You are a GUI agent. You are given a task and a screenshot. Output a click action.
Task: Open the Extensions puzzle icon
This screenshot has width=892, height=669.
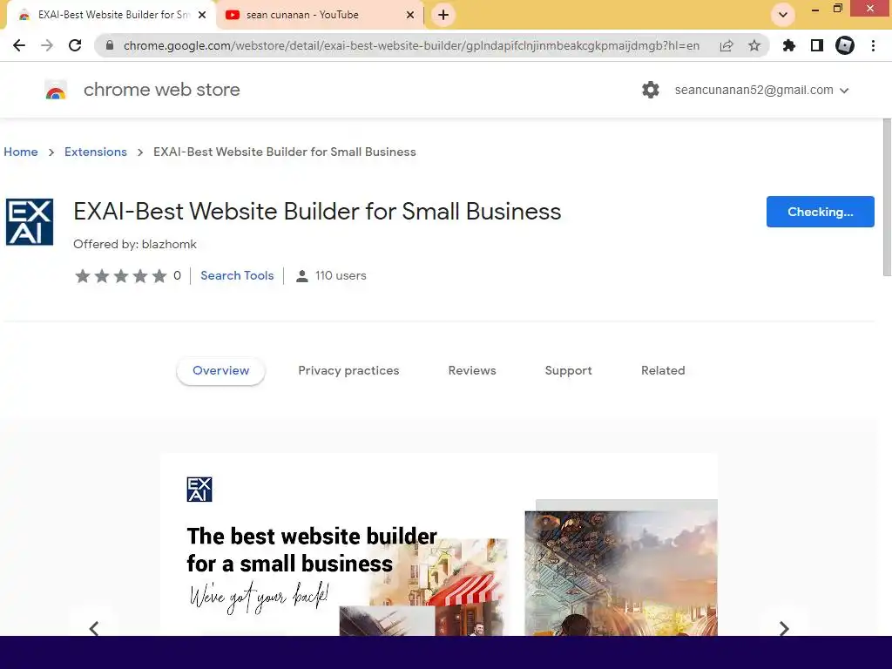click(x=789, y=45)
